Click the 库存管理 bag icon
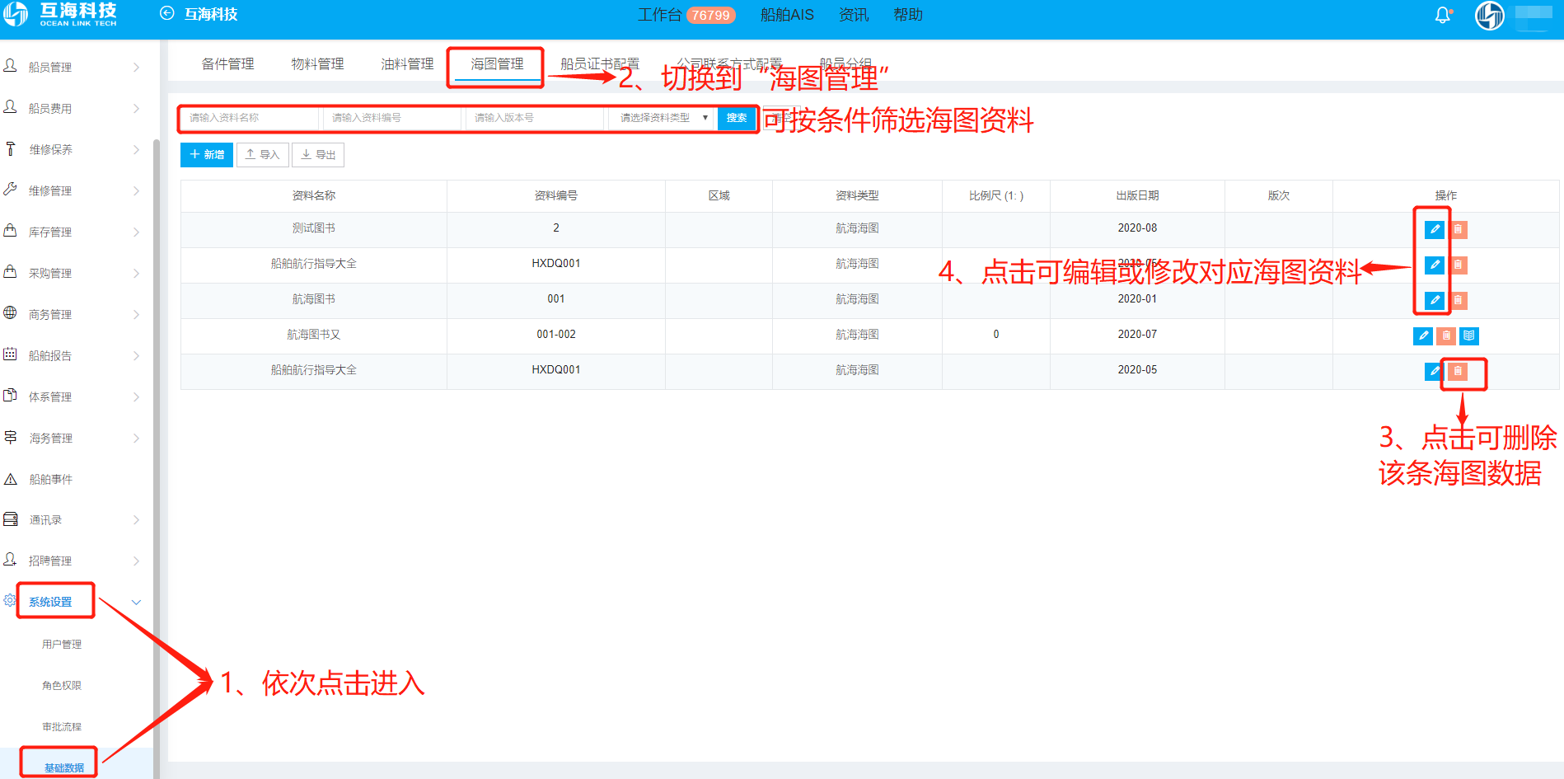The image size is (1564, 779). (11, 231)
